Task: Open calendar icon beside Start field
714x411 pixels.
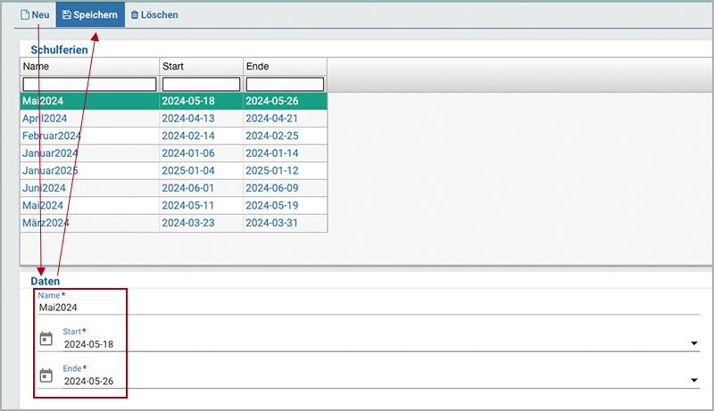Action: (x=46, y=339)
